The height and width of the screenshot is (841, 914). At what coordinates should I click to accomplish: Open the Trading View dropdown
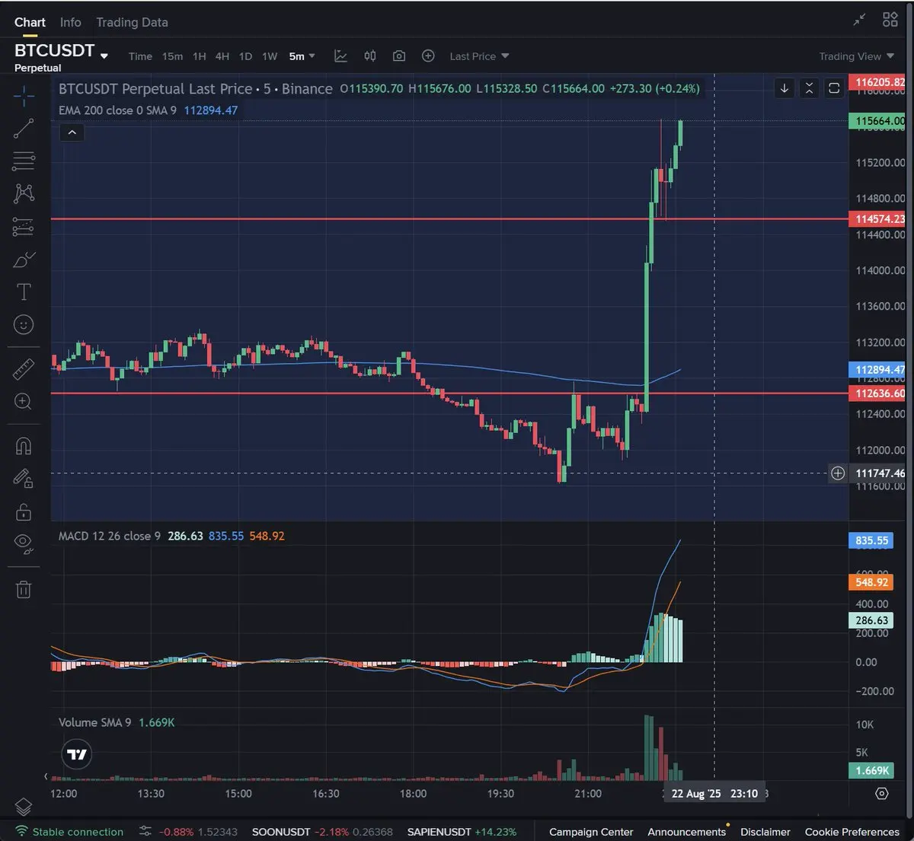pos(856,56)
